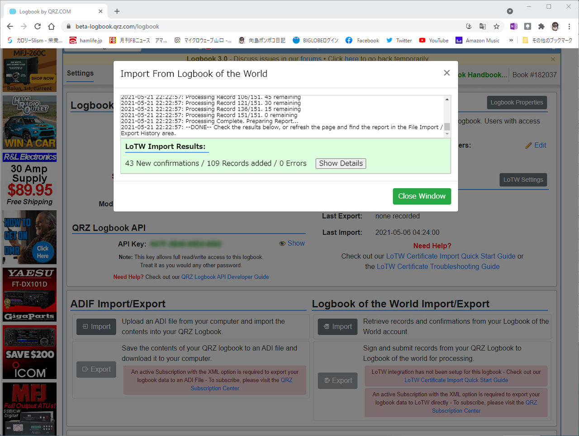Click the Reading list extension icon
579x436 pixels.
click(527, 26)
